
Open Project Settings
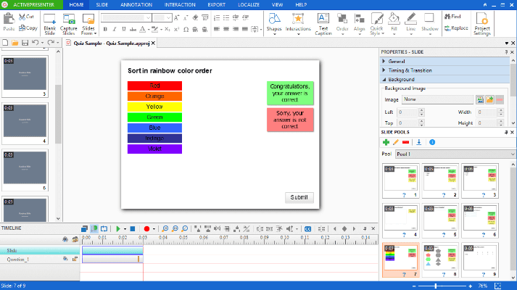tap(482, 24)
